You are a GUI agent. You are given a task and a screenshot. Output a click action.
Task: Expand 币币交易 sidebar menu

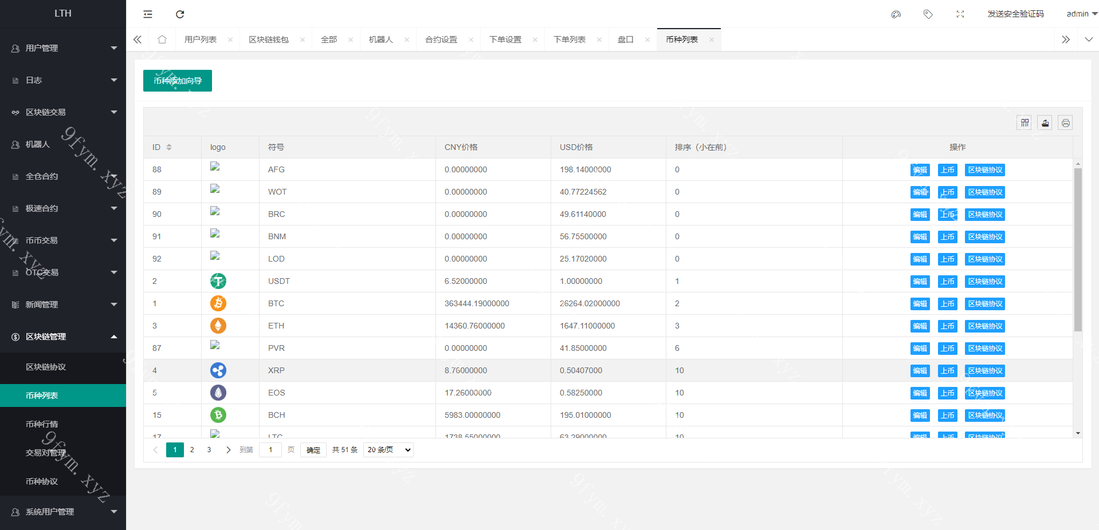(63, 240)
